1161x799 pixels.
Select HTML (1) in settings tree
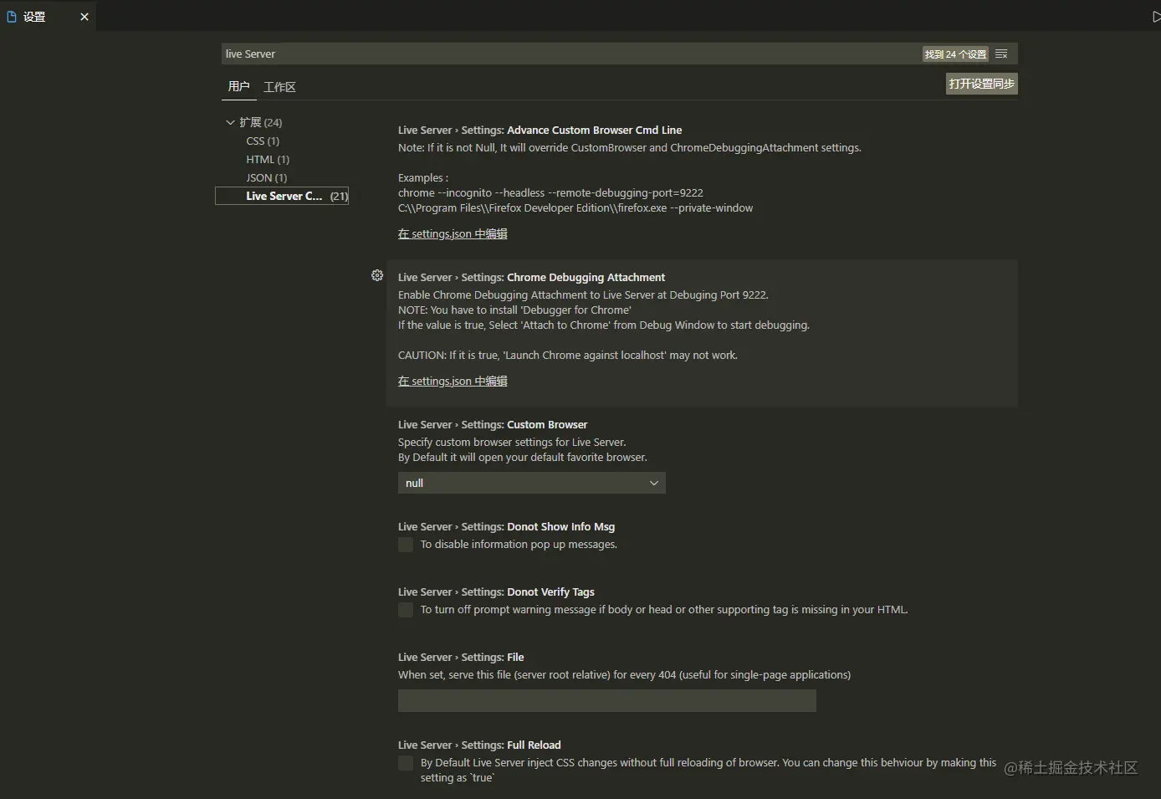pyautogui.click(x=268, y=159)
